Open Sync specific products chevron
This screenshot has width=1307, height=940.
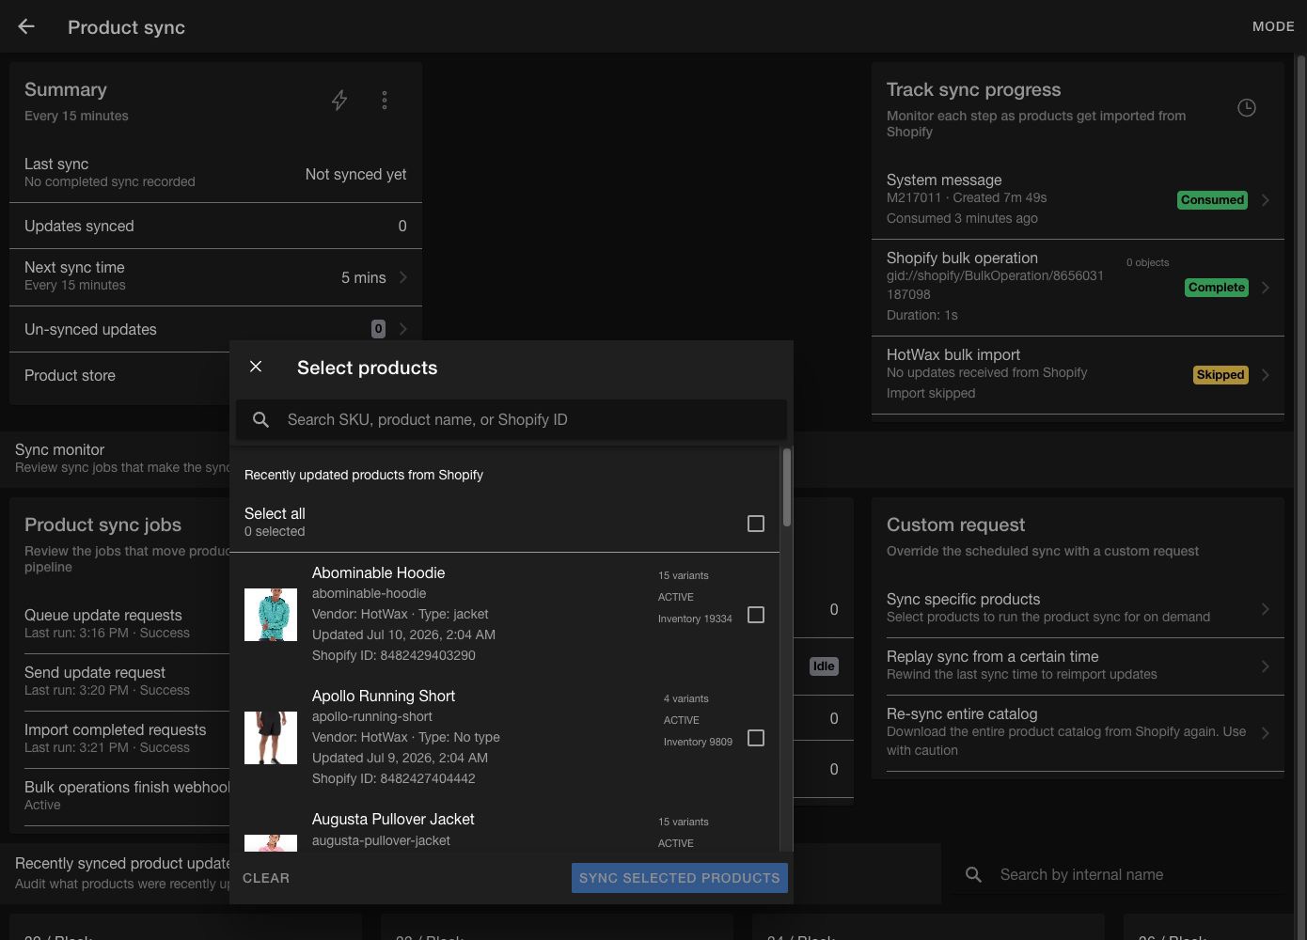(x=1266, y=609)
